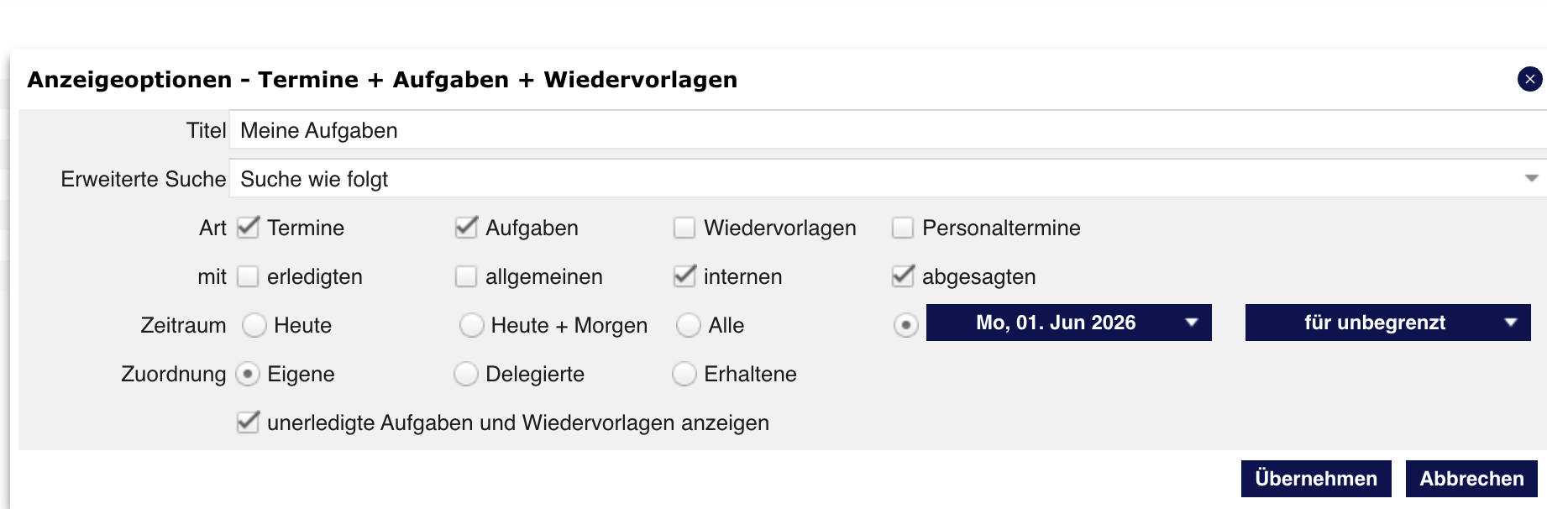Open the Erweiterte Suche dropdown arrow

(x=1531, y=179)
